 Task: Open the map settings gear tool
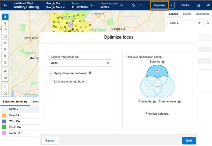[x=5, y=56]
